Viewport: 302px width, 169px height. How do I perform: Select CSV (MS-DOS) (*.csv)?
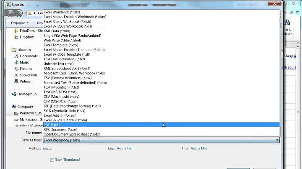coord(161,101)
